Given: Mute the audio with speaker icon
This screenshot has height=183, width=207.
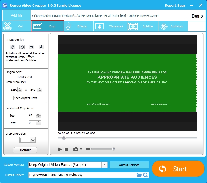Looking at the screenshot, I should 88,149.
